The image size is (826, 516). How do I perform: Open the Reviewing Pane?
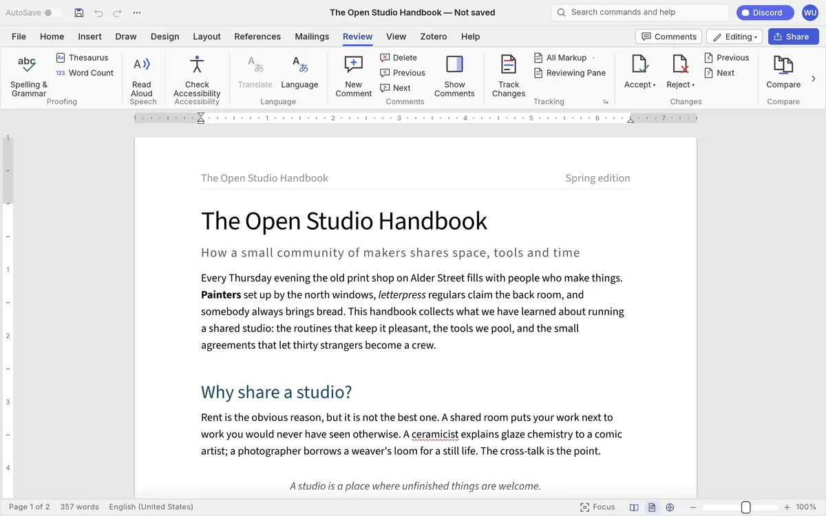[569, 73]
